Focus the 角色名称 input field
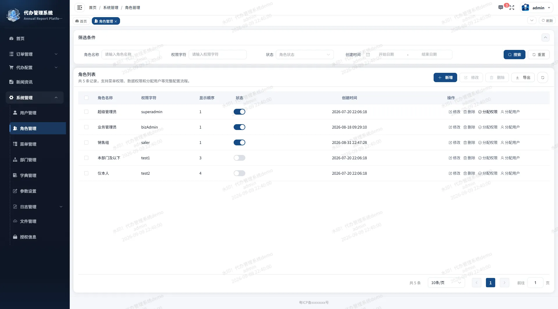 point(130,55)
